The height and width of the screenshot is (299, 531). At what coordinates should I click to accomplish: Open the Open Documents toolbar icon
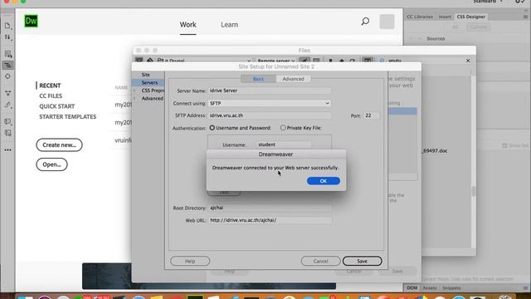pos(7,26)
